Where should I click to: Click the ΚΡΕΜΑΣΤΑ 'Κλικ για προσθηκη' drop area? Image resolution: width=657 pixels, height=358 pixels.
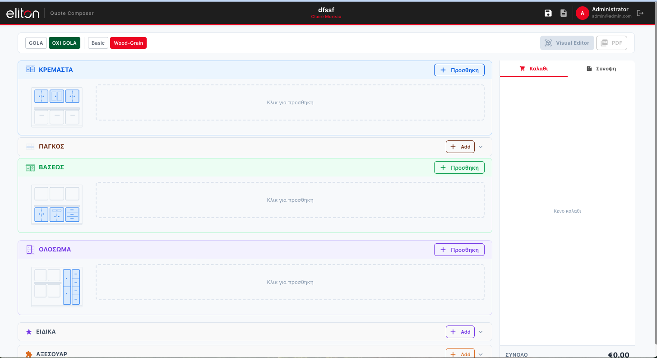pos(290,102)
